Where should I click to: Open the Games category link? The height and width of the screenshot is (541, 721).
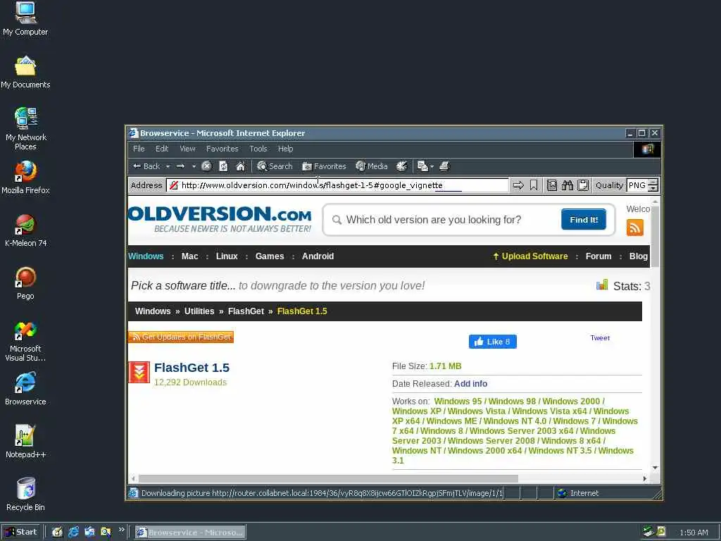pyautogui.click(x=270, y=256)
